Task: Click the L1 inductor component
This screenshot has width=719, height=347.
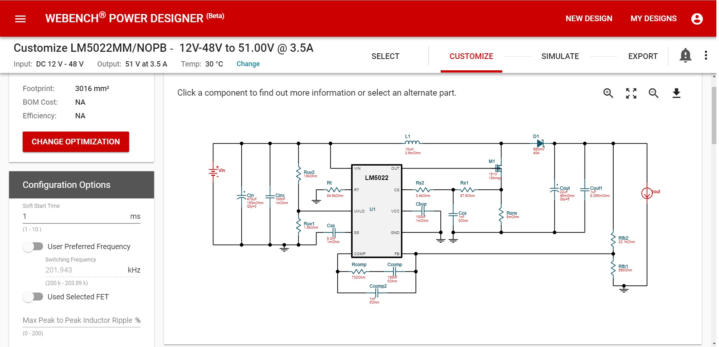Action: coord(412,143)
